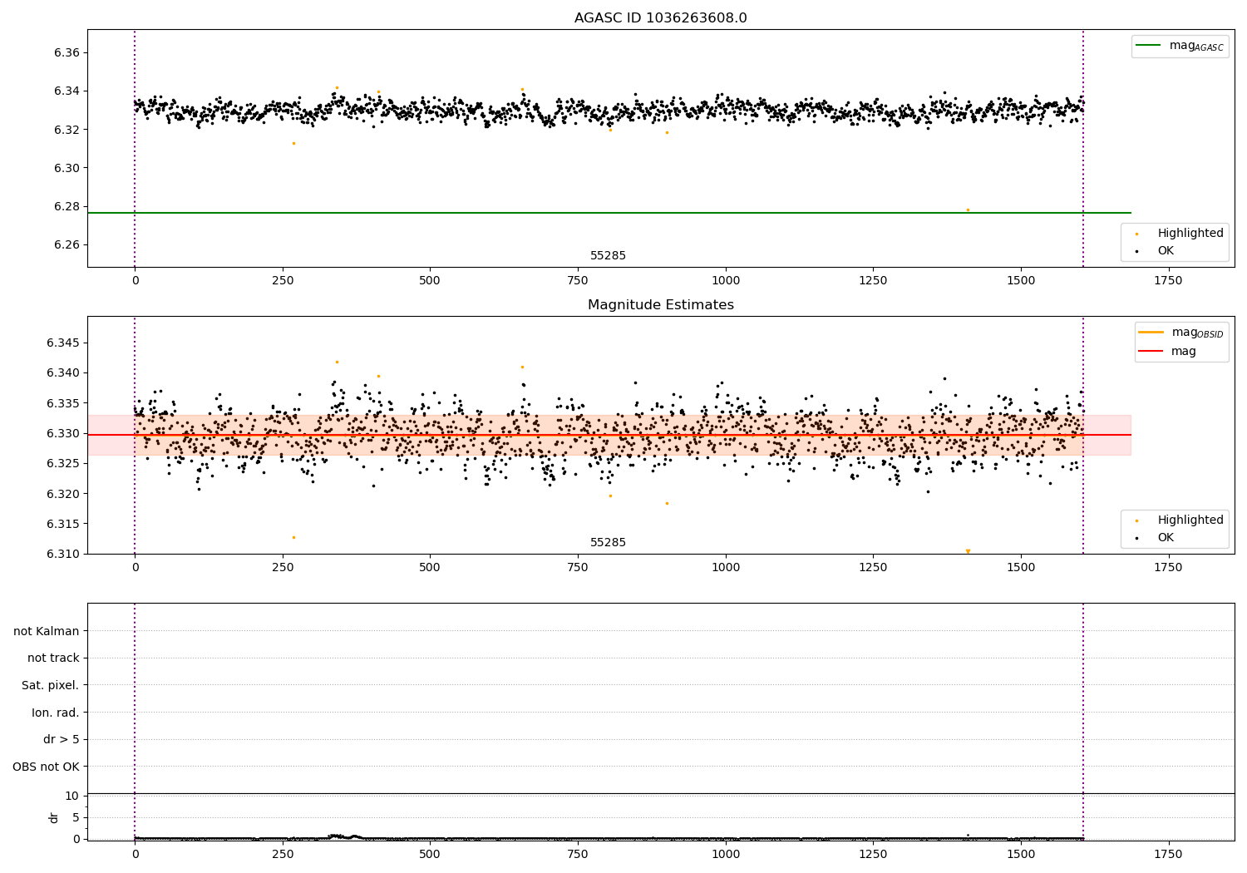Image resolution: width=1247 pixels, height=873 pixels.
Task: Click the 'mag' AGASC legend label text
Action: coord(1196,46)
